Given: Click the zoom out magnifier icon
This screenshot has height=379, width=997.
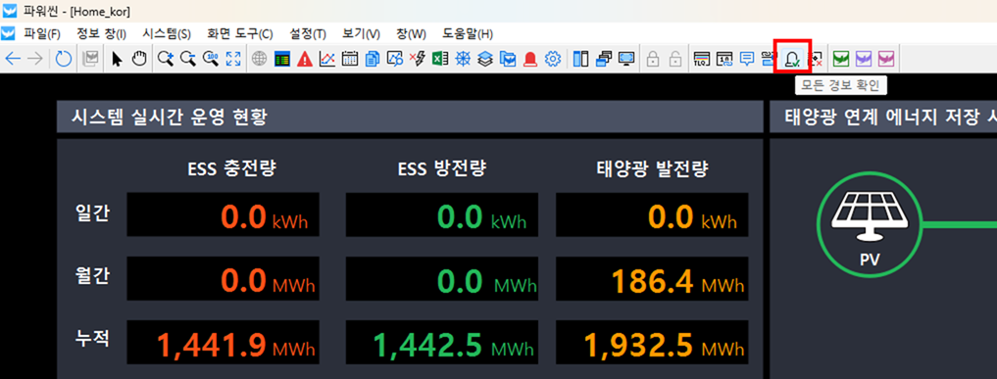Looking at the screenshot, I should 187,59.
